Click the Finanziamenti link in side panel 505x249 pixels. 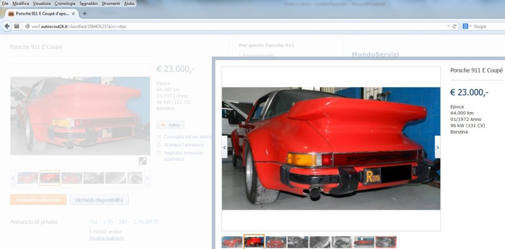pos(258,56)
